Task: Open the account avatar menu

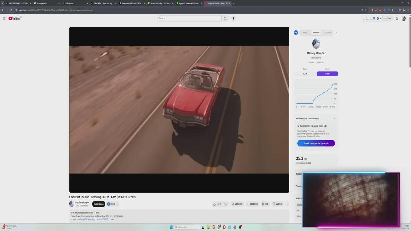Action: [x=404, y=18]
